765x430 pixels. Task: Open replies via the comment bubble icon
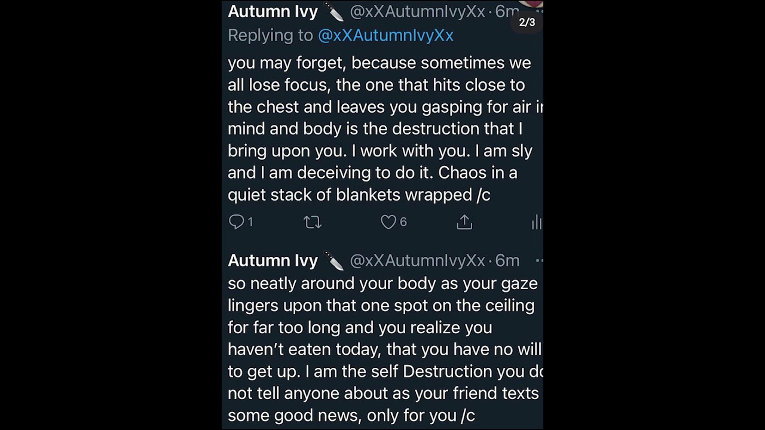click(x=237, y=222)
